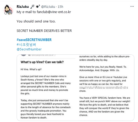Image resolution: width=138 pixels, height=122 pixels.
Task: Click the email sender avatar in the attachment
Action: coord(23,55)
